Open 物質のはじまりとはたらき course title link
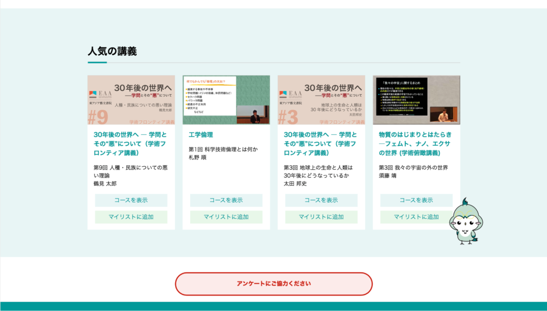547x311 pixels. (x=415, y=143)
